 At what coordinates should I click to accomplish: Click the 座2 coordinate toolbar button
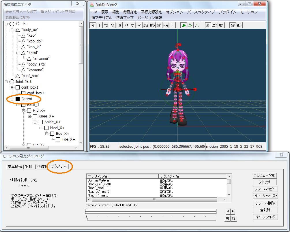(214, 25)
